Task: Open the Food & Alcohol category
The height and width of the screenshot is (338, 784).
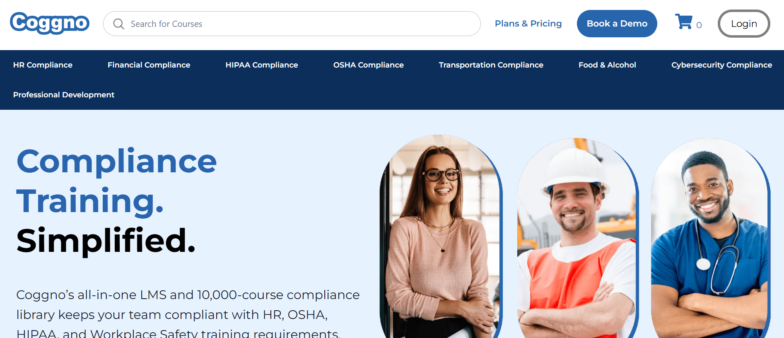Action: coord(607,65)
